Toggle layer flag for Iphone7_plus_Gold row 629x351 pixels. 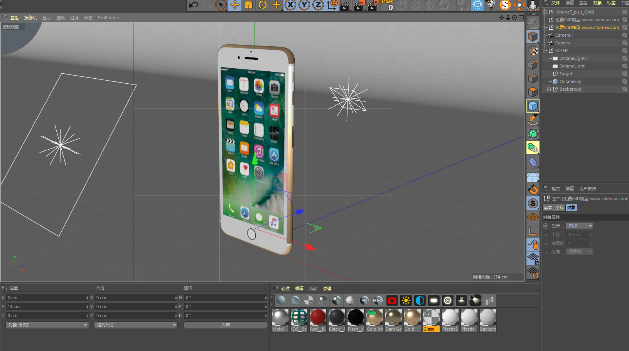pos(625,12)
